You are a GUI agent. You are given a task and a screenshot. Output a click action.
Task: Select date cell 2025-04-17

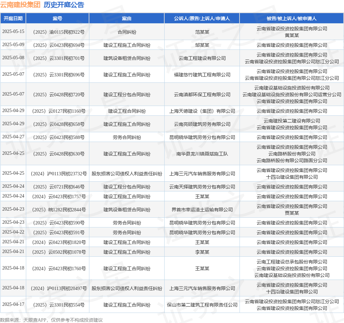tap(13, 304)
